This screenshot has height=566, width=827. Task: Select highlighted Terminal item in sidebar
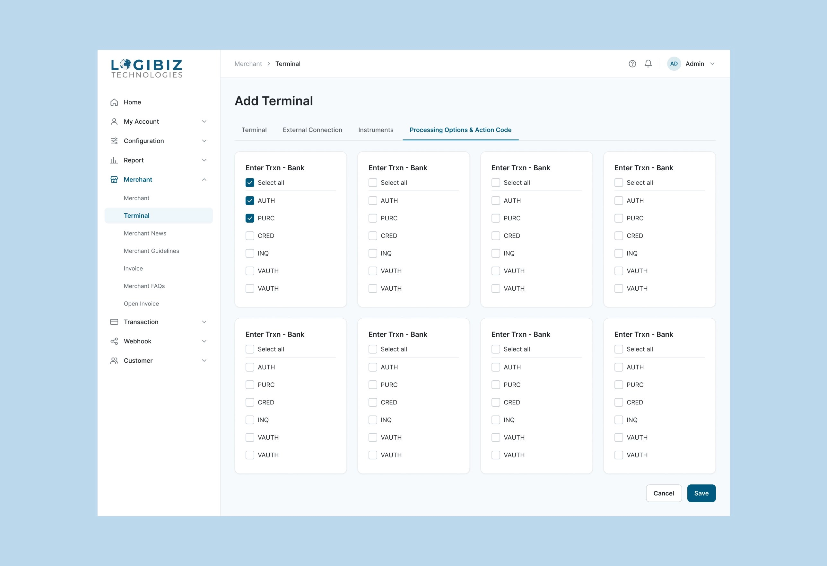159,216
